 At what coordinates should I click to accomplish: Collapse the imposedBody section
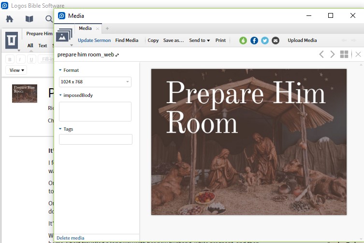pos(60,95)
